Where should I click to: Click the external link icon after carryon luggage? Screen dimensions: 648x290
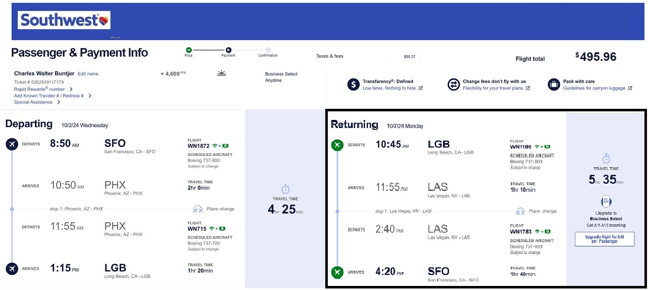click(x=630, y=88)
